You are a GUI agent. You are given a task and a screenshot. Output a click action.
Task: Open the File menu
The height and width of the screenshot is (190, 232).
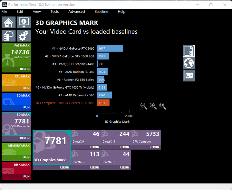[x=4, y=12]
